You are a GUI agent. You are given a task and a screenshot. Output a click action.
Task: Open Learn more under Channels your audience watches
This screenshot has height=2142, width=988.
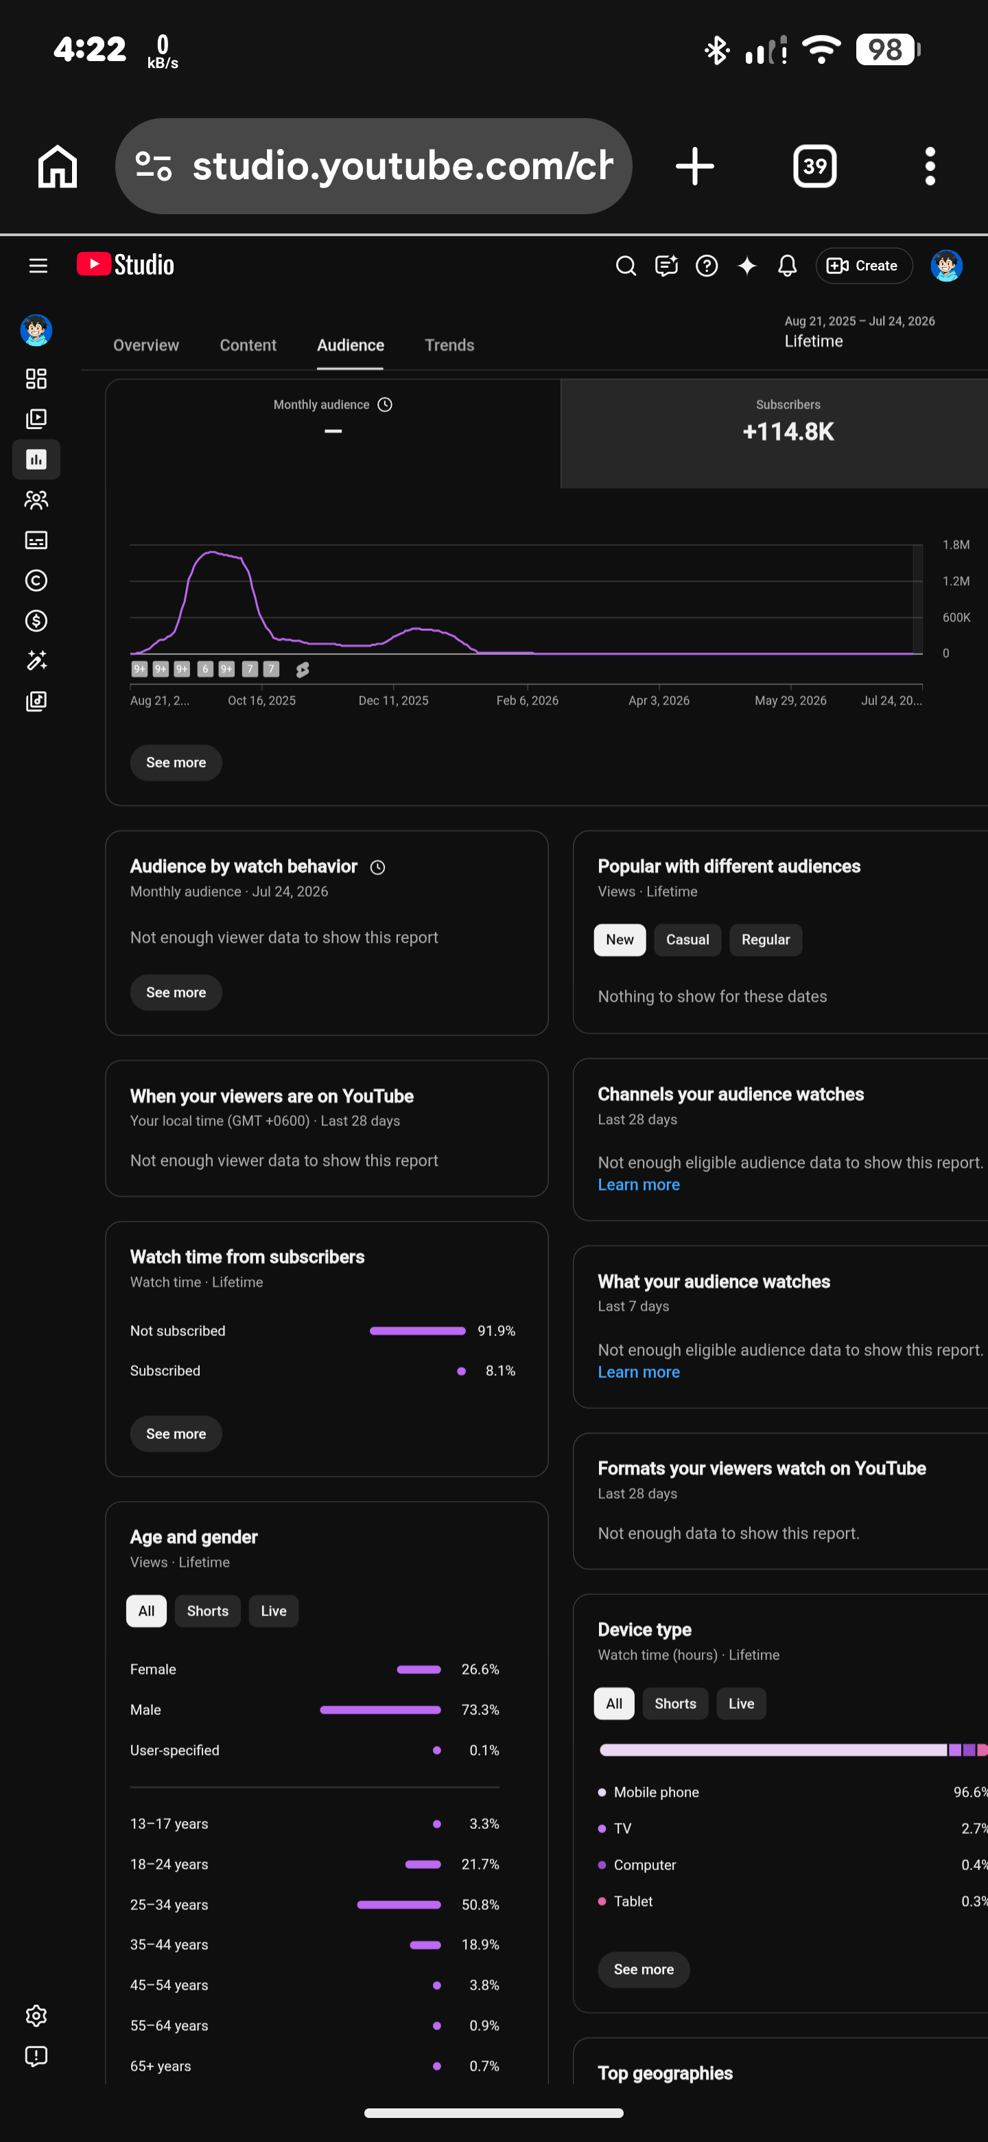pos(639,1185)
